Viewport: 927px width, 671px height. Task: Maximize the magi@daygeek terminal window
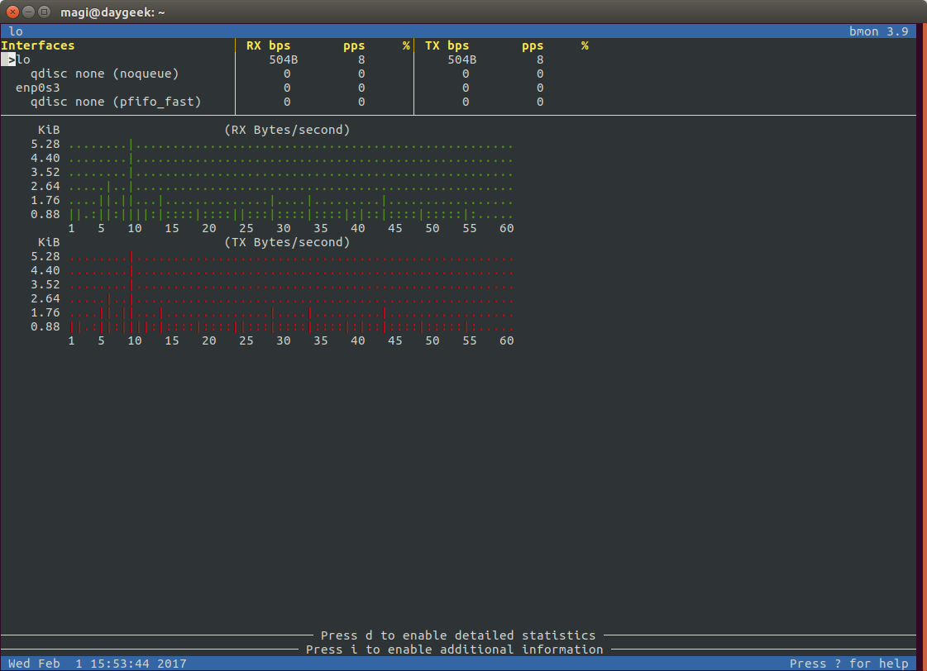click(44, 12)
